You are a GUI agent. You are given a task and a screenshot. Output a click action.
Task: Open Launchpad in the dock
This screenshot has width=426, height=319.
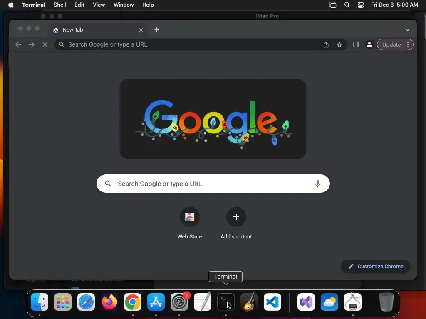point(63,302)
